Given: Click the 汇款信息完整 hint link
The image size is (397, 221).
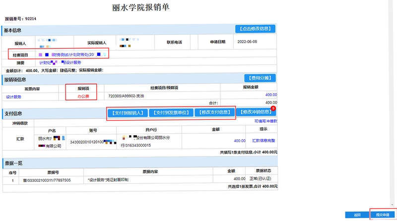Looking at the screenshot, I should click(x=264, y=141).
